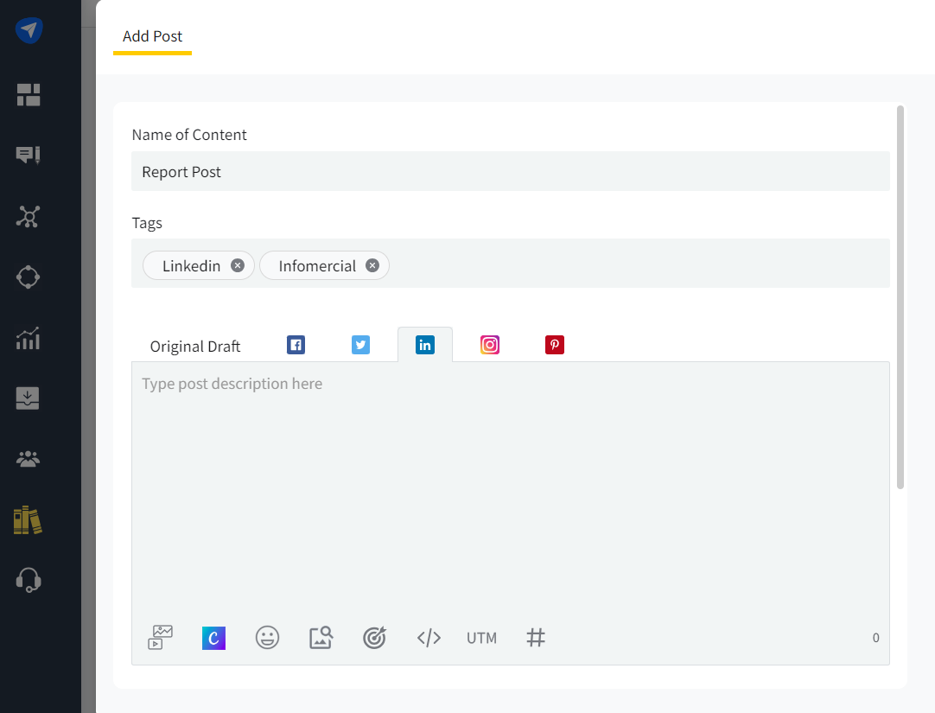The image size is (935, 713).
Task: Remove the Linkedin tag
Action: pos(238,265)
